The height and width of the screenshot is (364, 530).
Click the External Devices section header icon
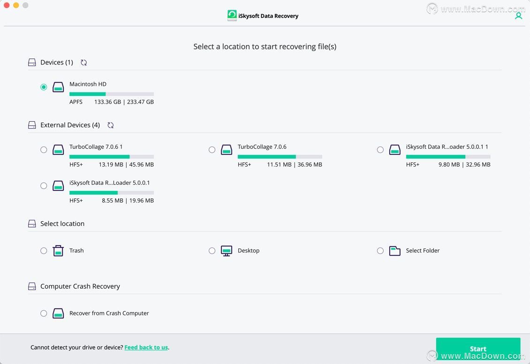point(32,125)
